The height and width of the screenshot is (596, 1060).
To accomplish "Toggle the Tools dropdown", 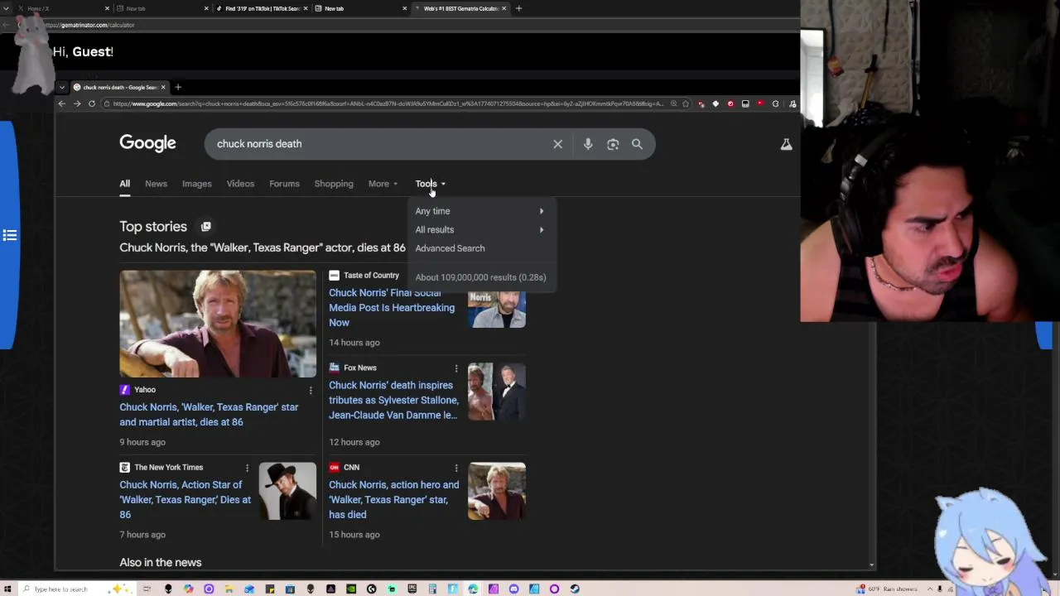I will 430,184.
